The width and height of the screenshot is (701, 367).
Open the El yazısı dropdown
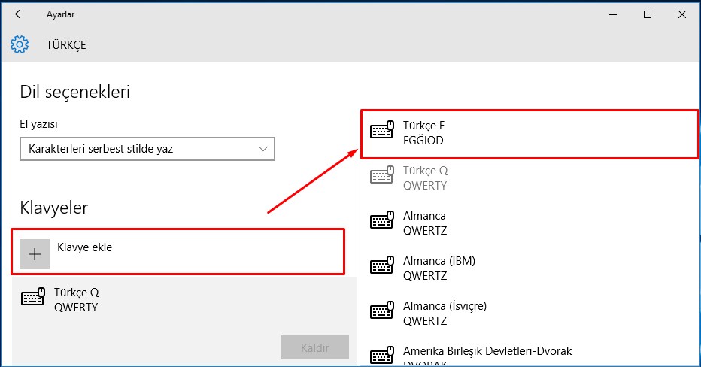click(x=147, y=149)
